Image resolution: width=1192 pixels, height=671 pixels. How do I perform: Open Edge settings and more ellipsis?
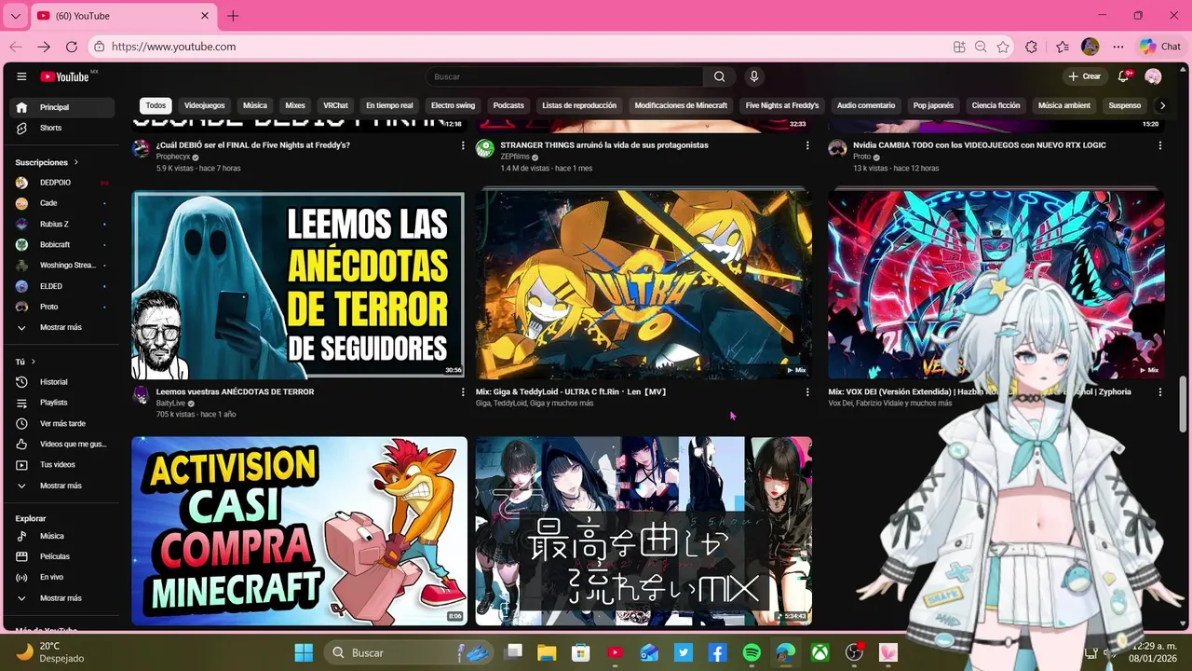tap(1118, 47)
